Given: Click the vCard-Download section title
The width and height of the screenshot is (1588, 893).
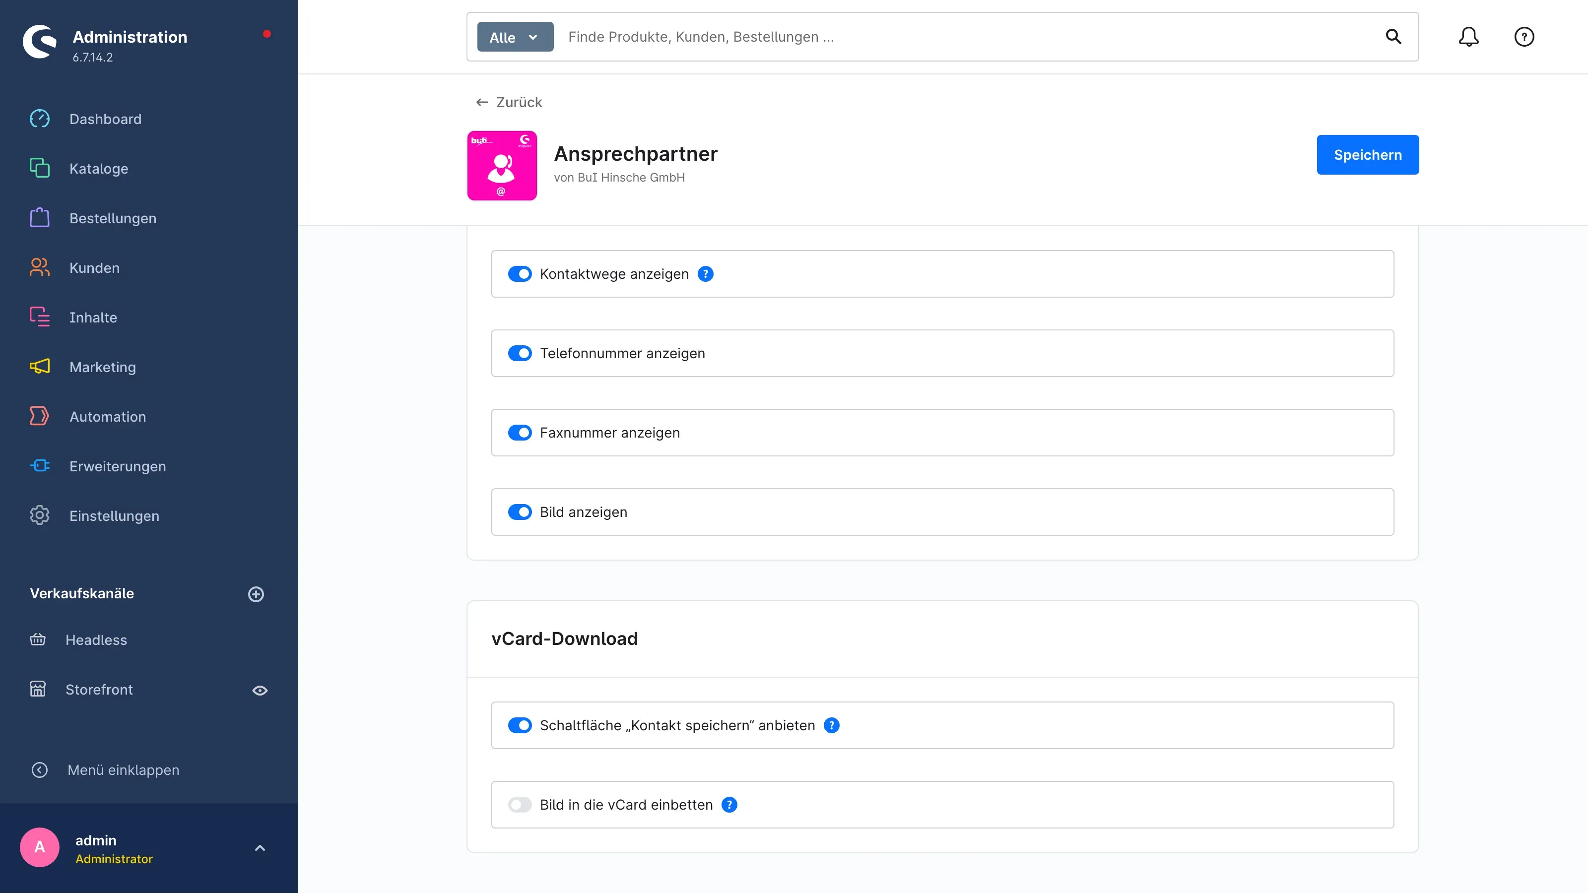Looking at the screenshot, I should (x=565, y=639).
